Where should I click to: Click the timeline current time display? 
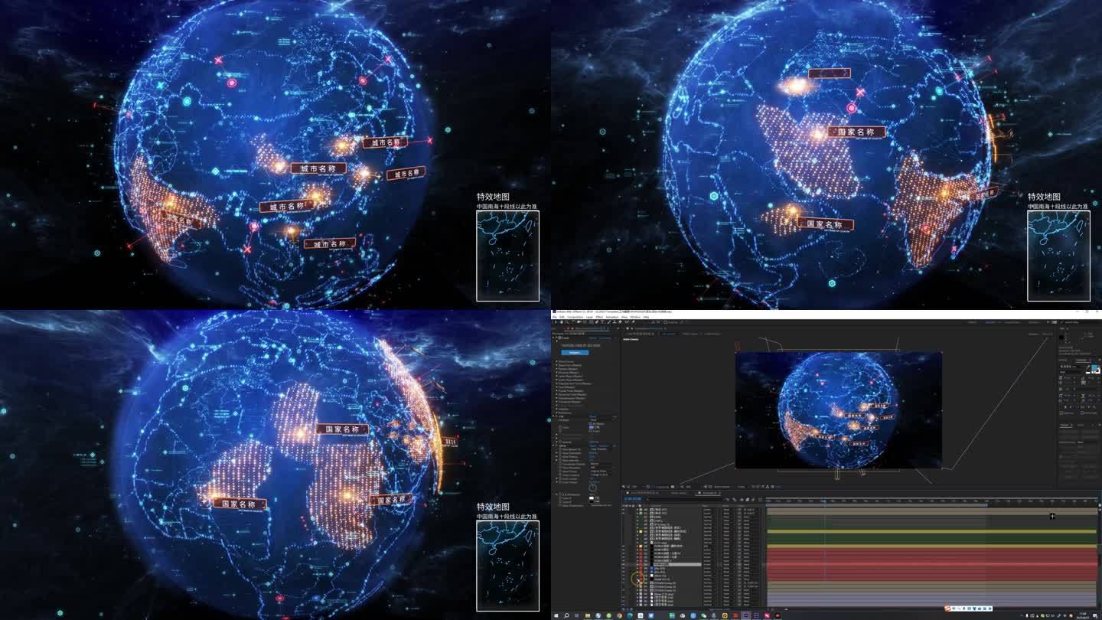tap(631, 498)
